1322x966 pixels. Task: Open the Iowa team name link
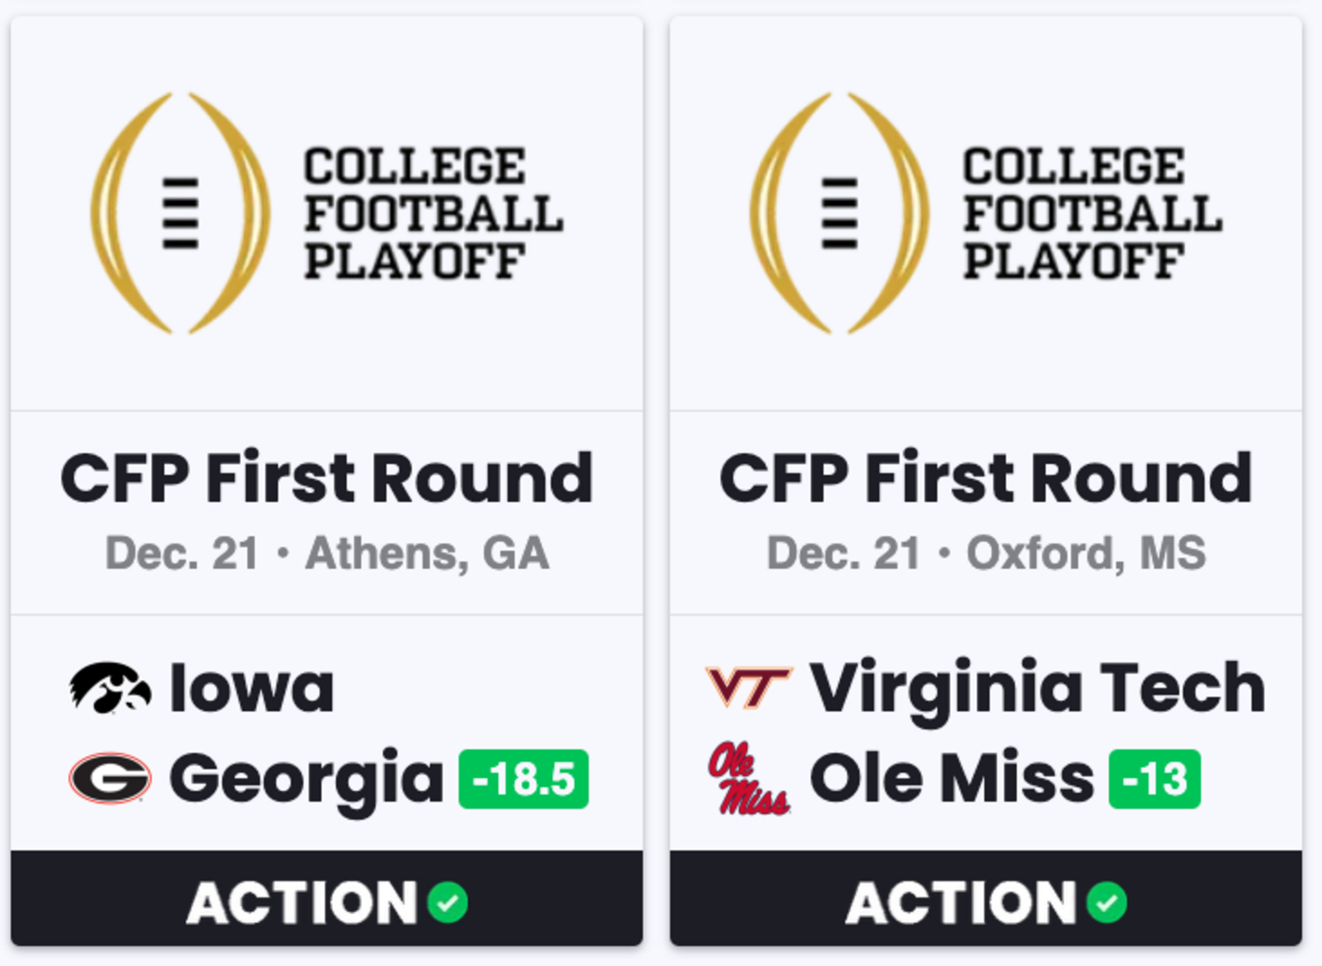(x=252, y=688)
